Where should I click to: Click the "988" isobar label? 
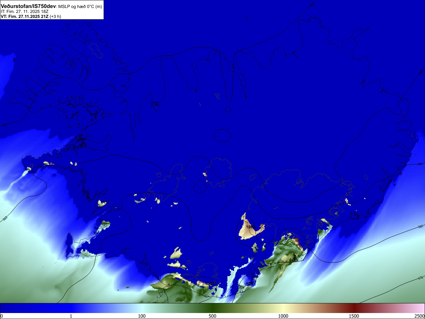click(x=5, y=219)
